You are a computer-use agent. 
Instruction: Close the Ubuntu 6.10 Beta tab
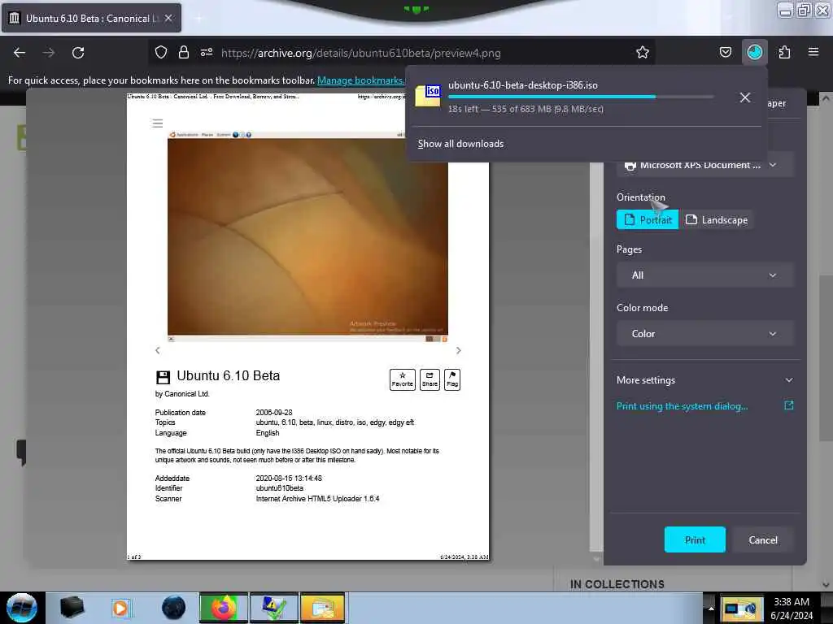click(x=168, y=18)
